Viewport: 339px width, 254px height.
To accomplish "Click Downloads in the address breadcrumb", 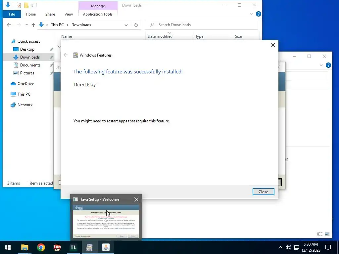I will (x=81, y=25).
